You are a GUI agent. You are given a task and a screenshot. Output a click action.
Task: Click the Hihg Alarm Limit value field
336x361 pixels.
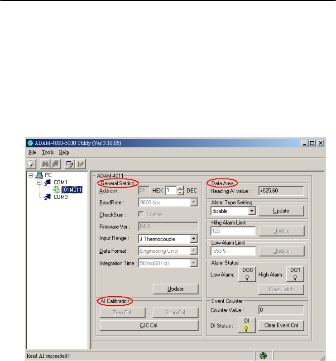point(233,231)
